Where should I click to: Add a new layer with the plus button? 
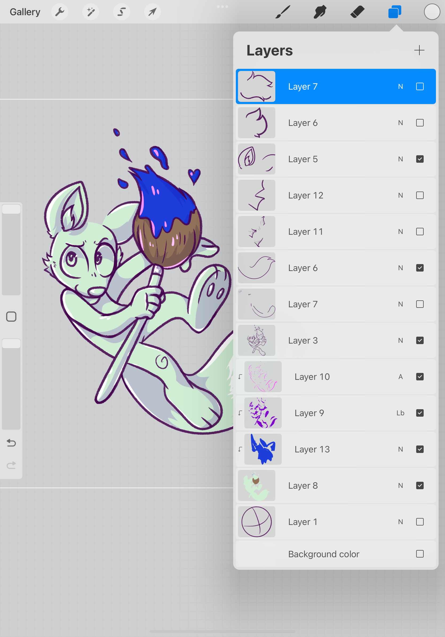point(419,50)
